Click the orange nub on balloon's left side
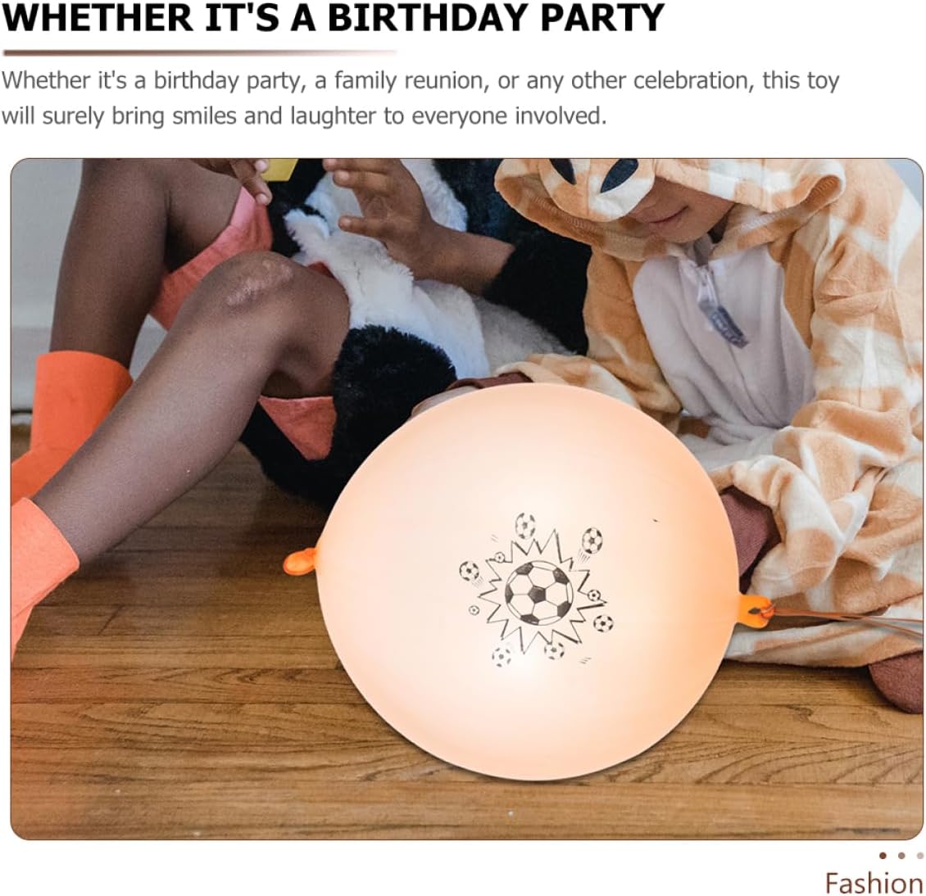This screenshot has width=926, height=896. pyautogui.click(x=300, y=561)
